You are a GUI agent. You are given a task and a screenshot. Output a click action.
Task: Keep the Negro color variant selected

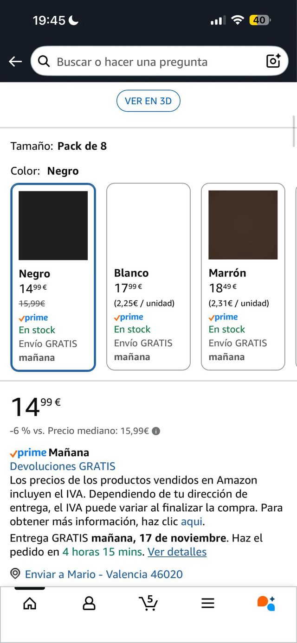53,276
